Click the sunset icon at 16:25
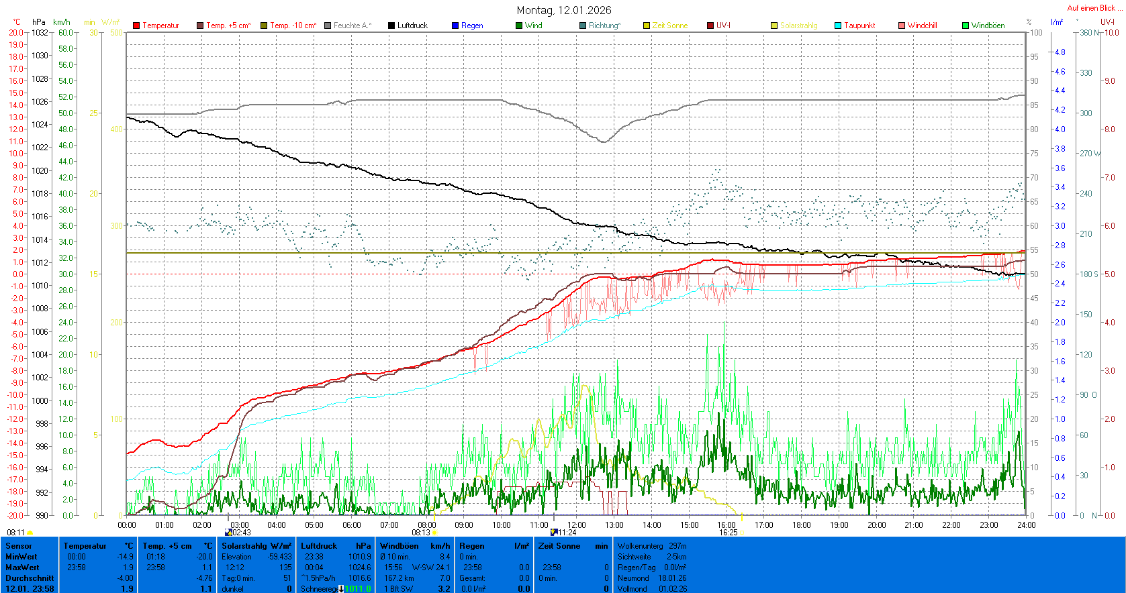The width and height of the screenshot is (1126, 593). (742, 533)
